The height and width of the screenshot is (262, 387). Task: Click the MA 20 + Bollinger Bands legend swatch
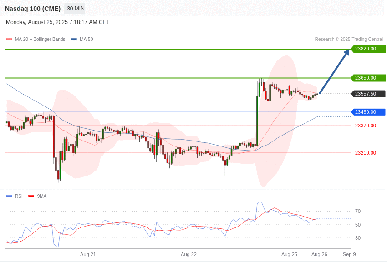(x=9, y=40)
